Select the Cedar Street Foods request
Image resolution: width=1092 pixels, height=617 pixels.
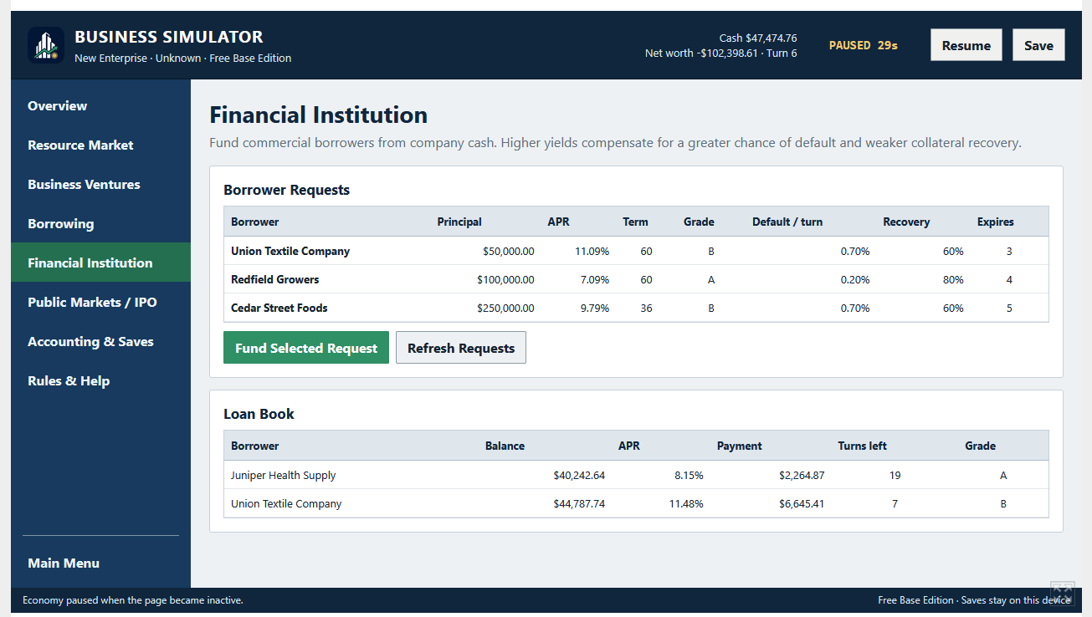(x=636, y=308)
